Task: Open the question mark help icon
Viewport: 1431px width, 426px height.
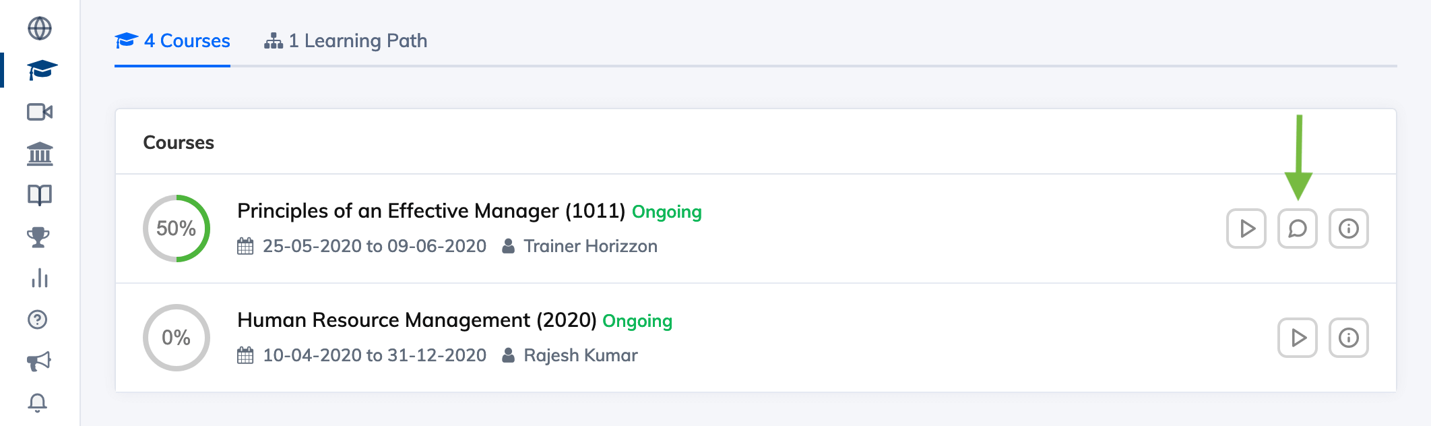Action: [x=38, y=319]
